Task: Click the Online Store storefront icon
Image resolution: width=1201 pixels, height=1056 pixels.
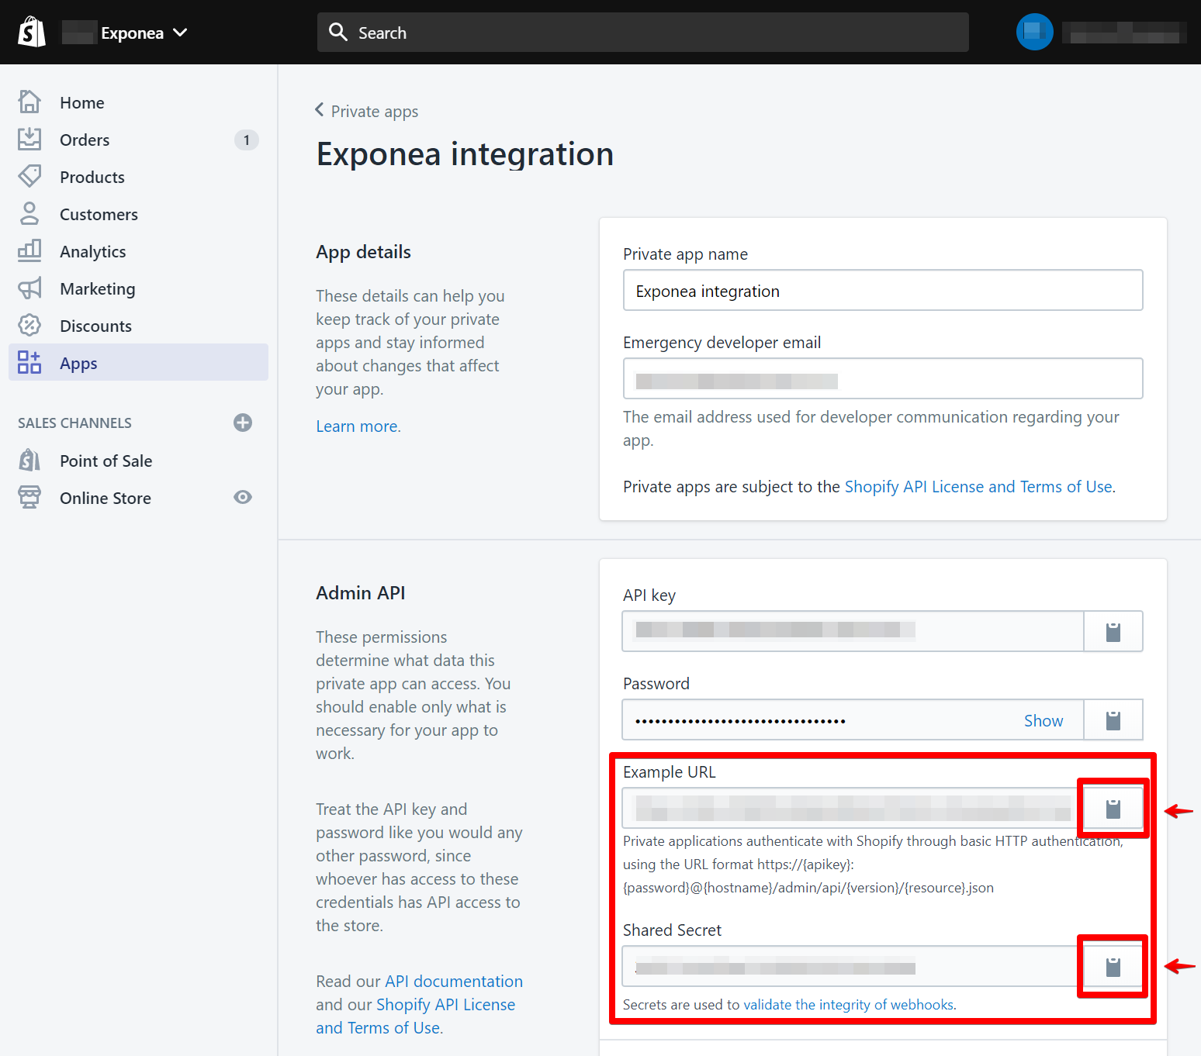Action: (29, 497)
